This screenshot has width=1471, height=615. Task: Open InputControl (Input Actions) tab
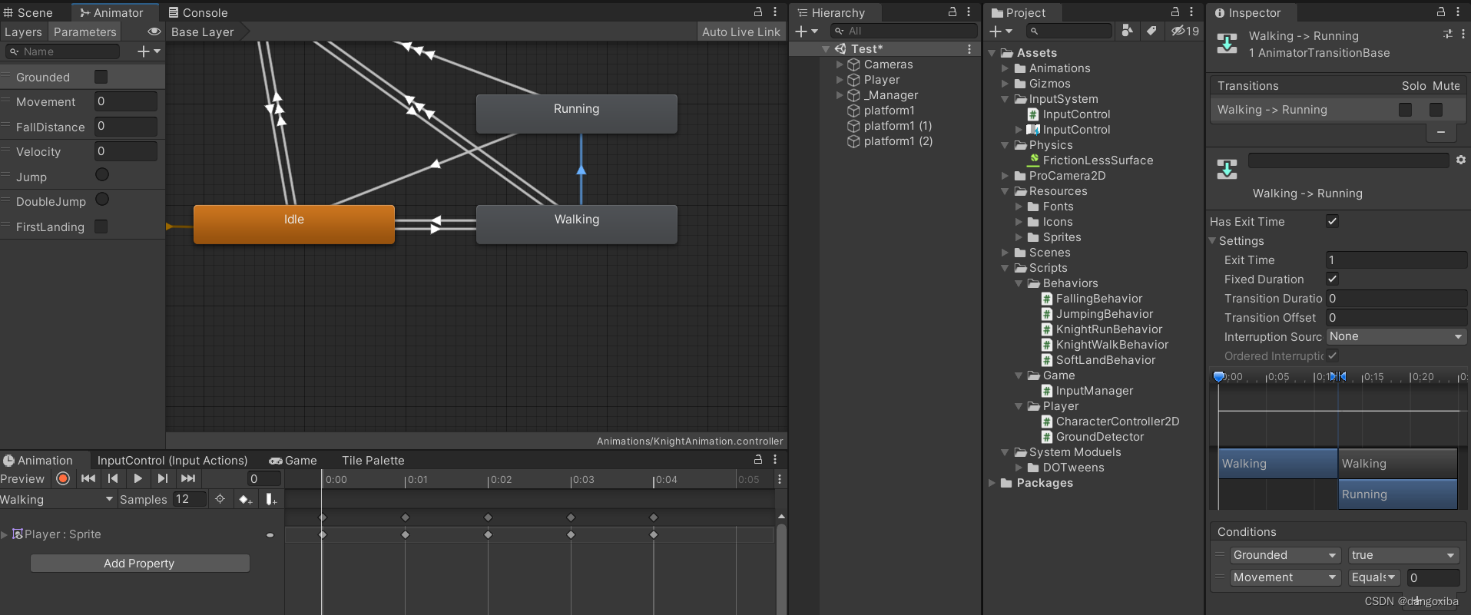click(172, 460)
